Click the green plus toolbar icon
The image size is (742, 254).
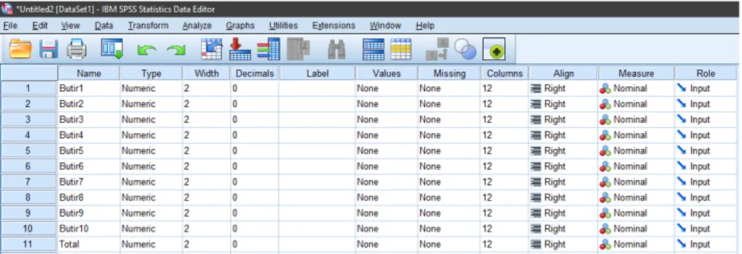click(x=494, y=49)
